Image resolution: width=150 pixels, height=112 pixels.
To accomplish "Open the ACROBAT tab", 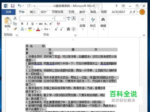I will 118,12.
